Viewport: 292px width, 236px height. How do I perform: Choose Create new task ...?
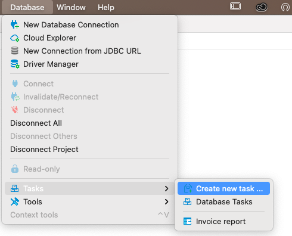223,188
